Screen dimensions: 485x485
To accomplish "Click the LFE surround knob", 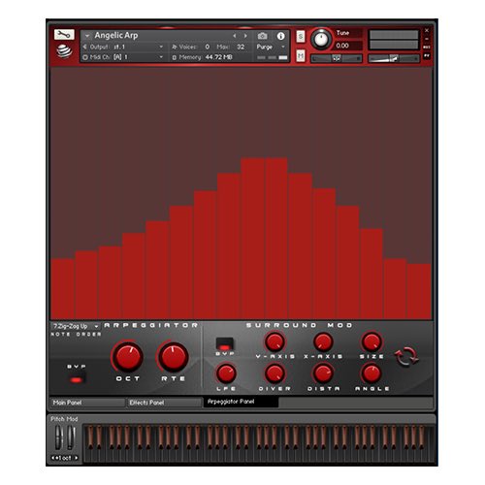I will tap(226, 373).
